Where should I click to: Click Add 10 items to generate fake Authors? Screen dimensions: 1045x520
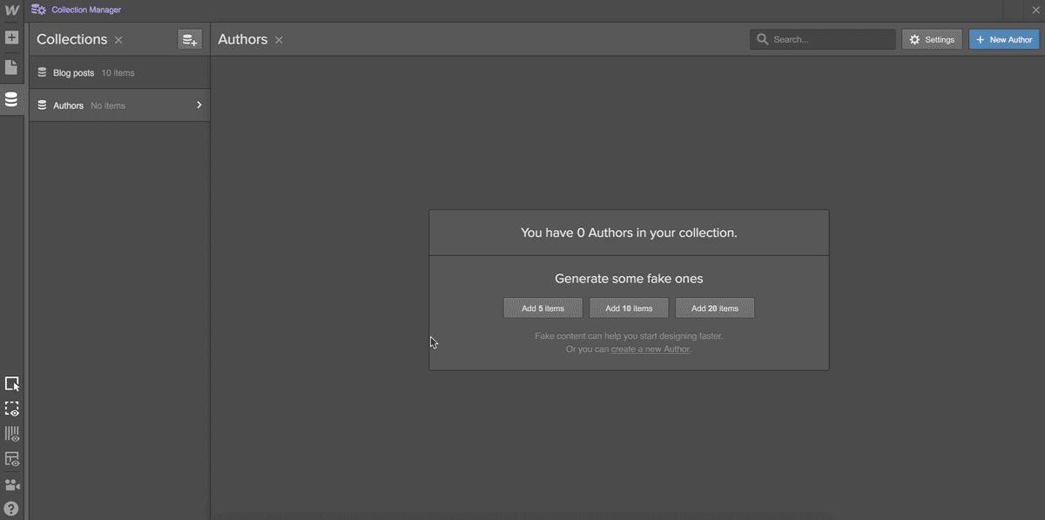point(628,307)
